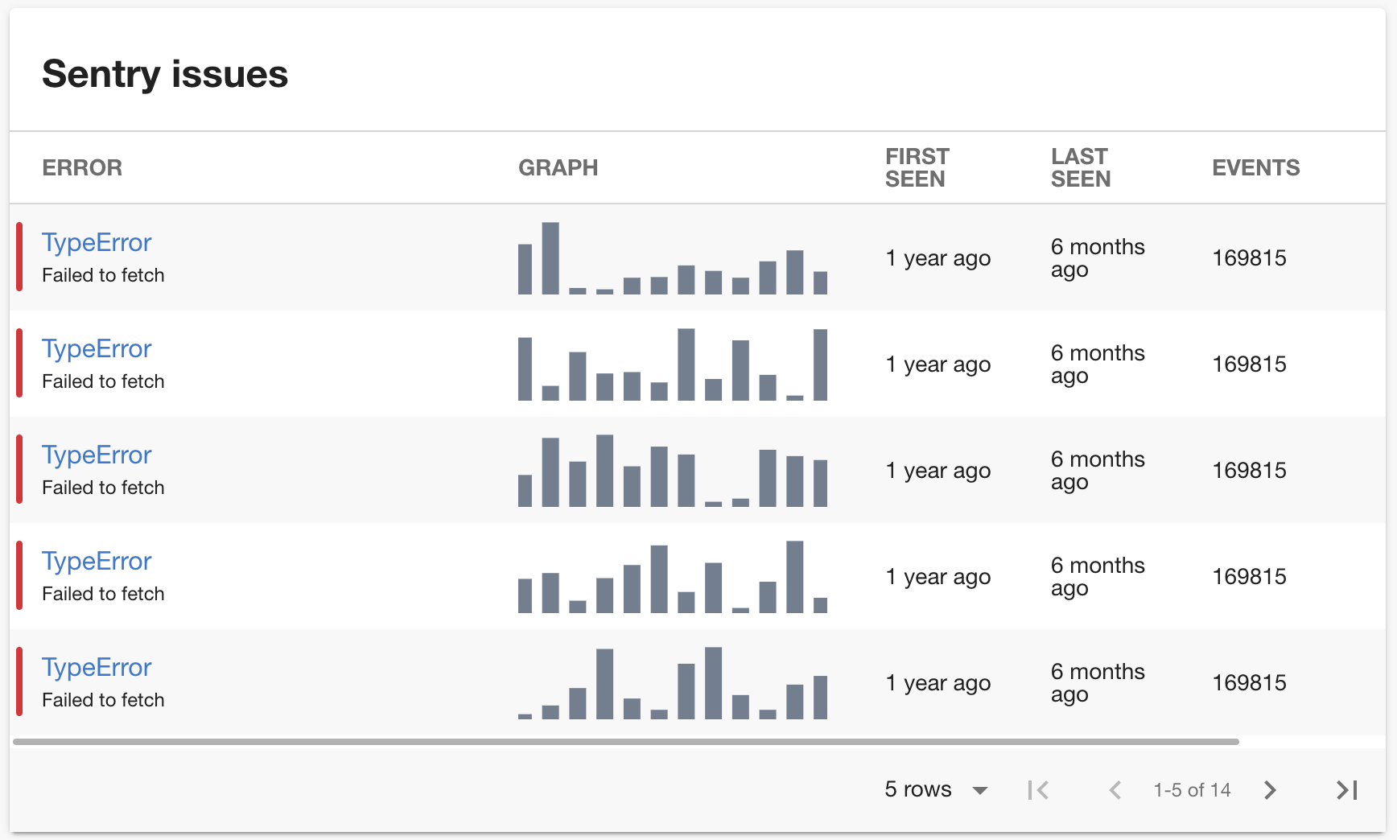Click the bar graph in the second row
Screen dimensions: 1397x840
tap(673, 364)
